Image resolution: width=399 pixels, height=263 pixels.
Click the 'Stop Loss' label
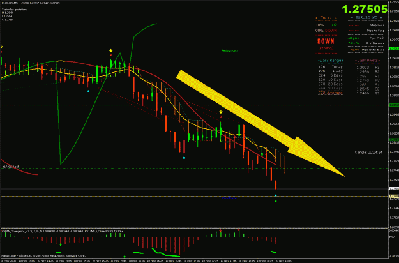coord(377,25)
